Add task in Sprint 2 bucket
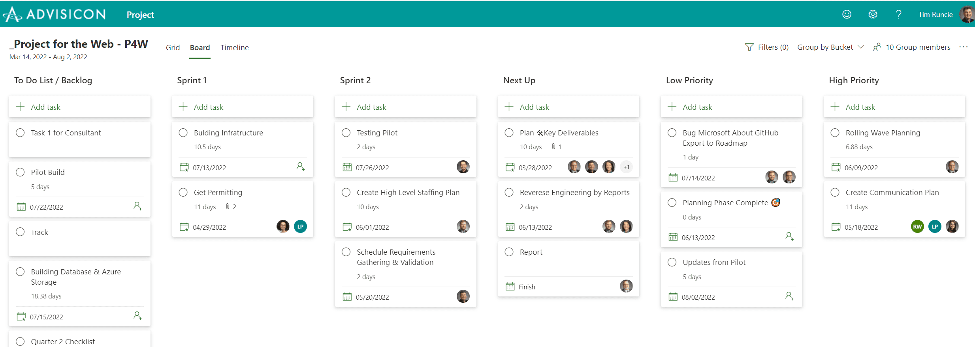This screenshot has width=975, height=347. (405, 107)
